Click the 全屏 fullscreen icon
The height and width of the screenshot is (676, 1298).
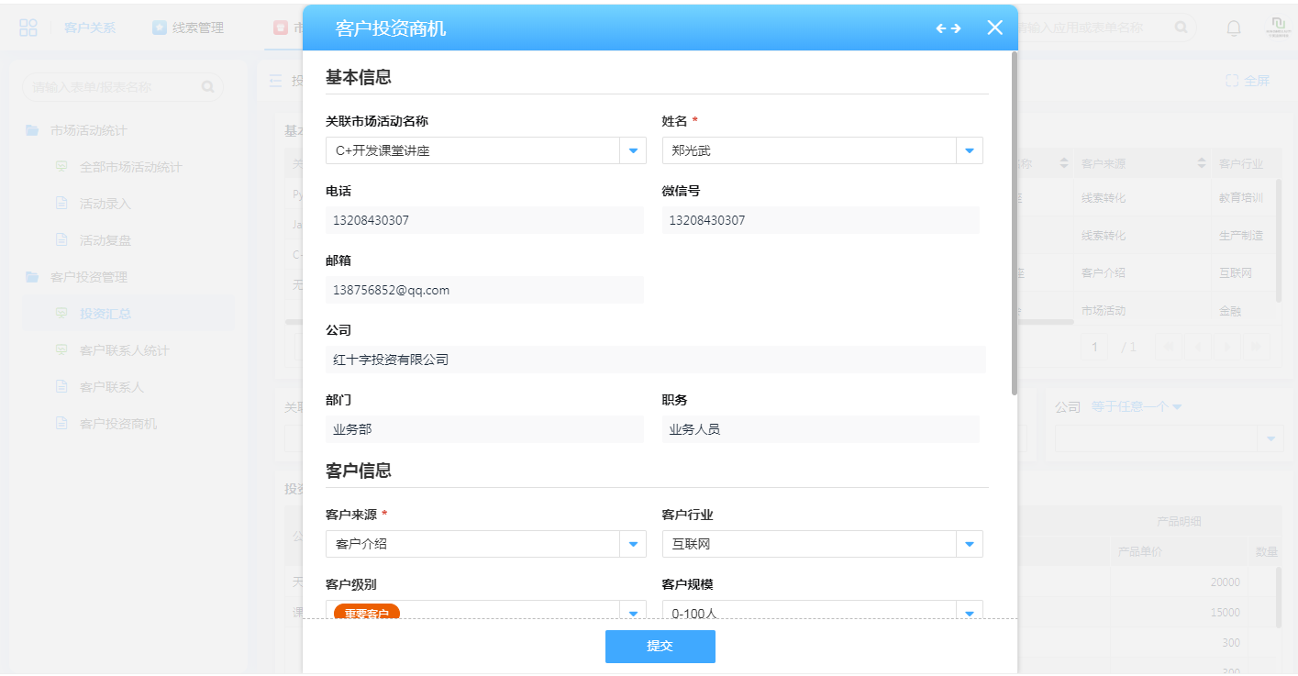click(x=1232, y=81)
